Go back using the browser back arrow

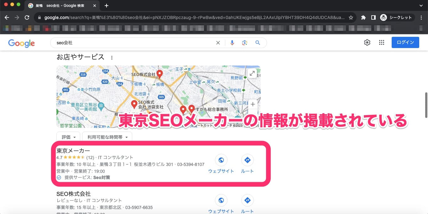pyautogui.click(x=7, y=17)
